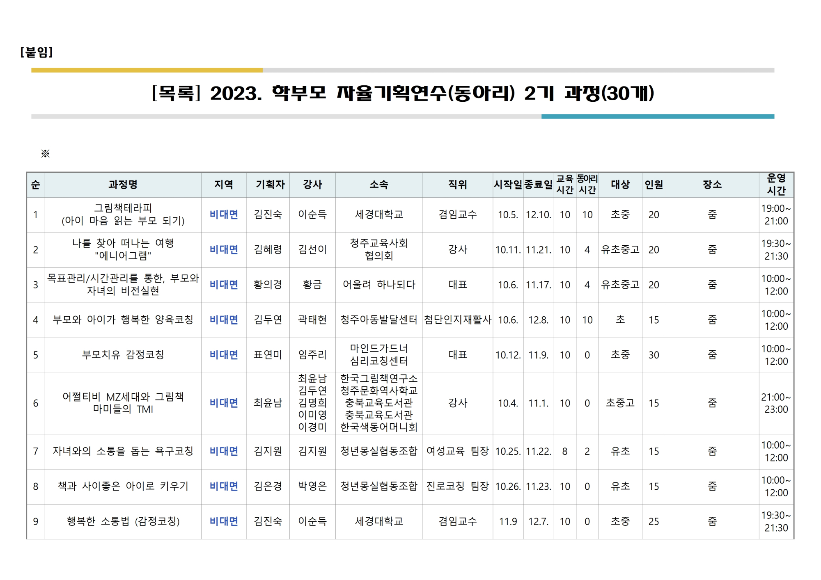Select end date '11.17.'
This screenshot has height=580, width=821.
click(x=539, y=285)
